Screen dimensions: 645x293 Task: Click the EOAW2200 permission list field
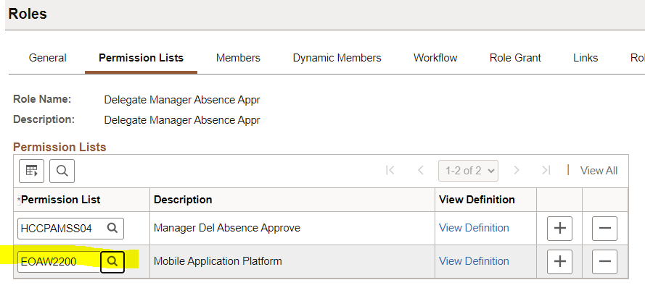[x=59, y=260]
